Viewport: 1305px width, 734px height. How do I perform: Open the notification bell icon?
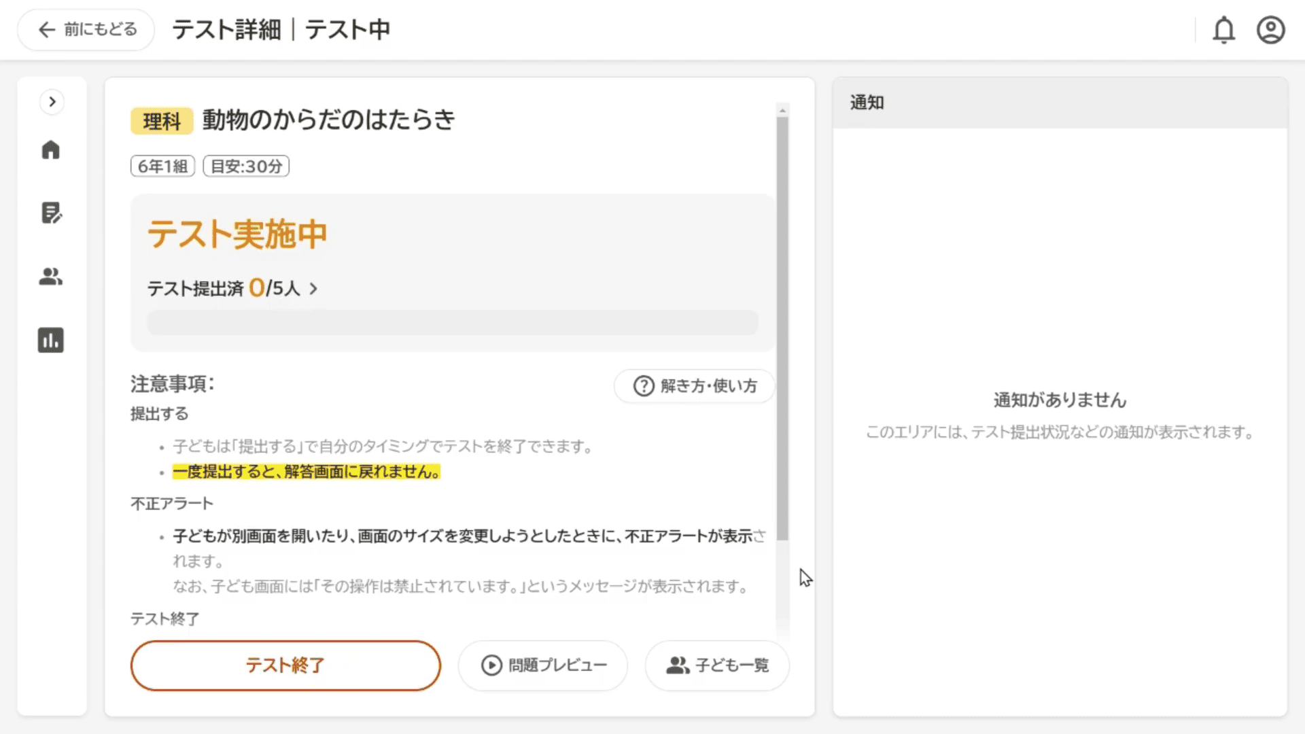(1223, 30)
